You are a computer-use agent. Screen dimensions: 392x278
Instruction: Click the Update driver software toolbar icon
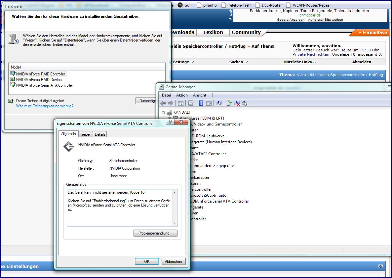coord(229,103)
